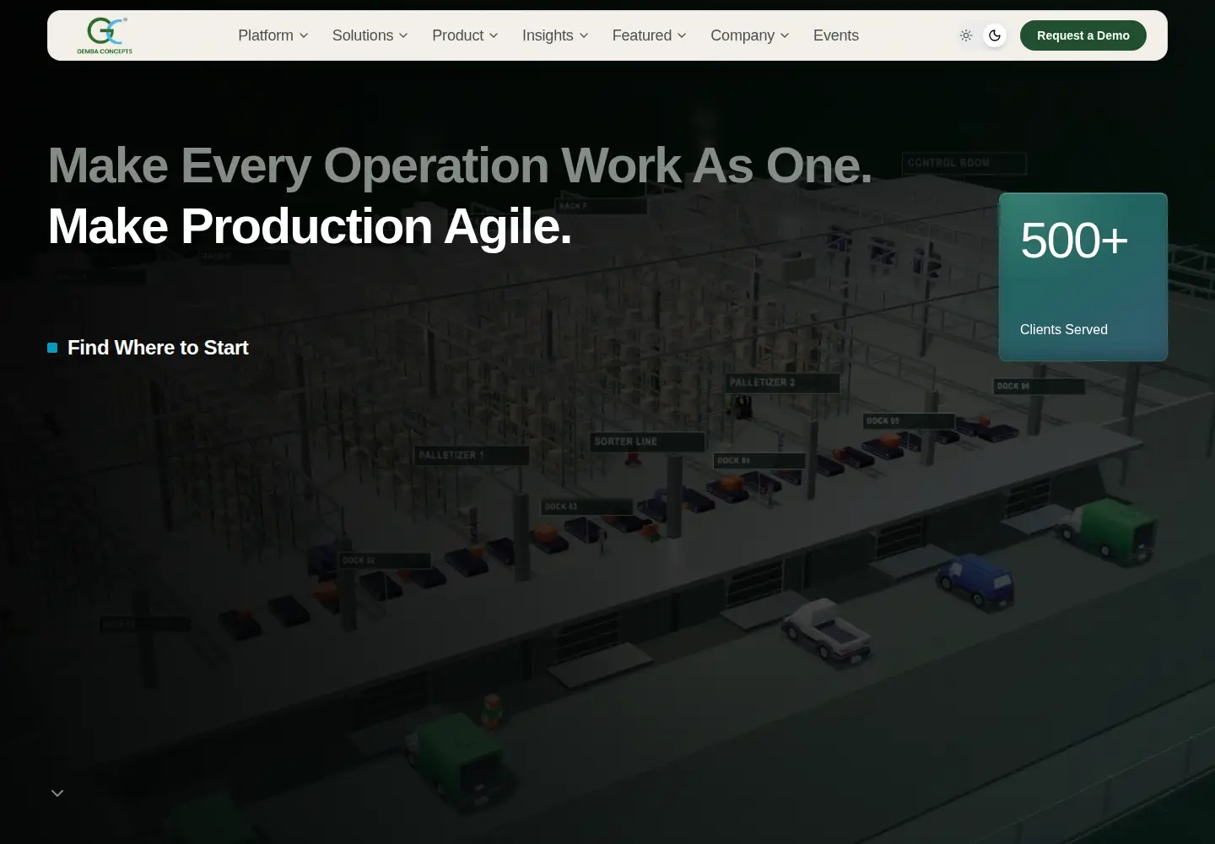1215x844 pixels.
Task: Click the Make Production Agile heading
Action: click(x=310, y=226)
